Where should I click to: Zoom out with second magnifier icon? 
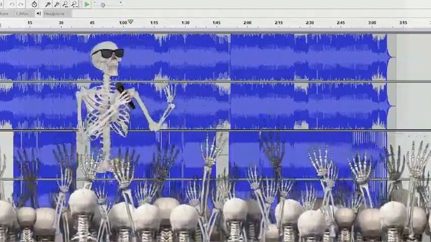tap(57, 4)
